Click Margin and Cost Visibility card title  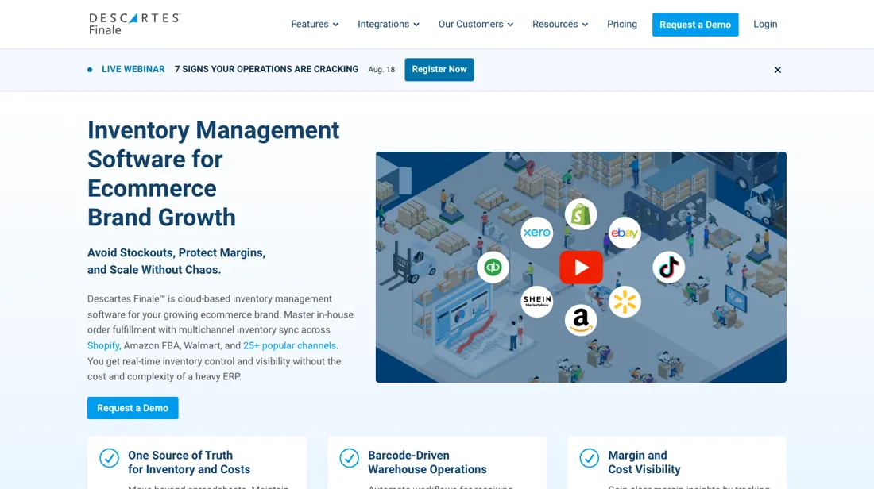tap(644, 462)
